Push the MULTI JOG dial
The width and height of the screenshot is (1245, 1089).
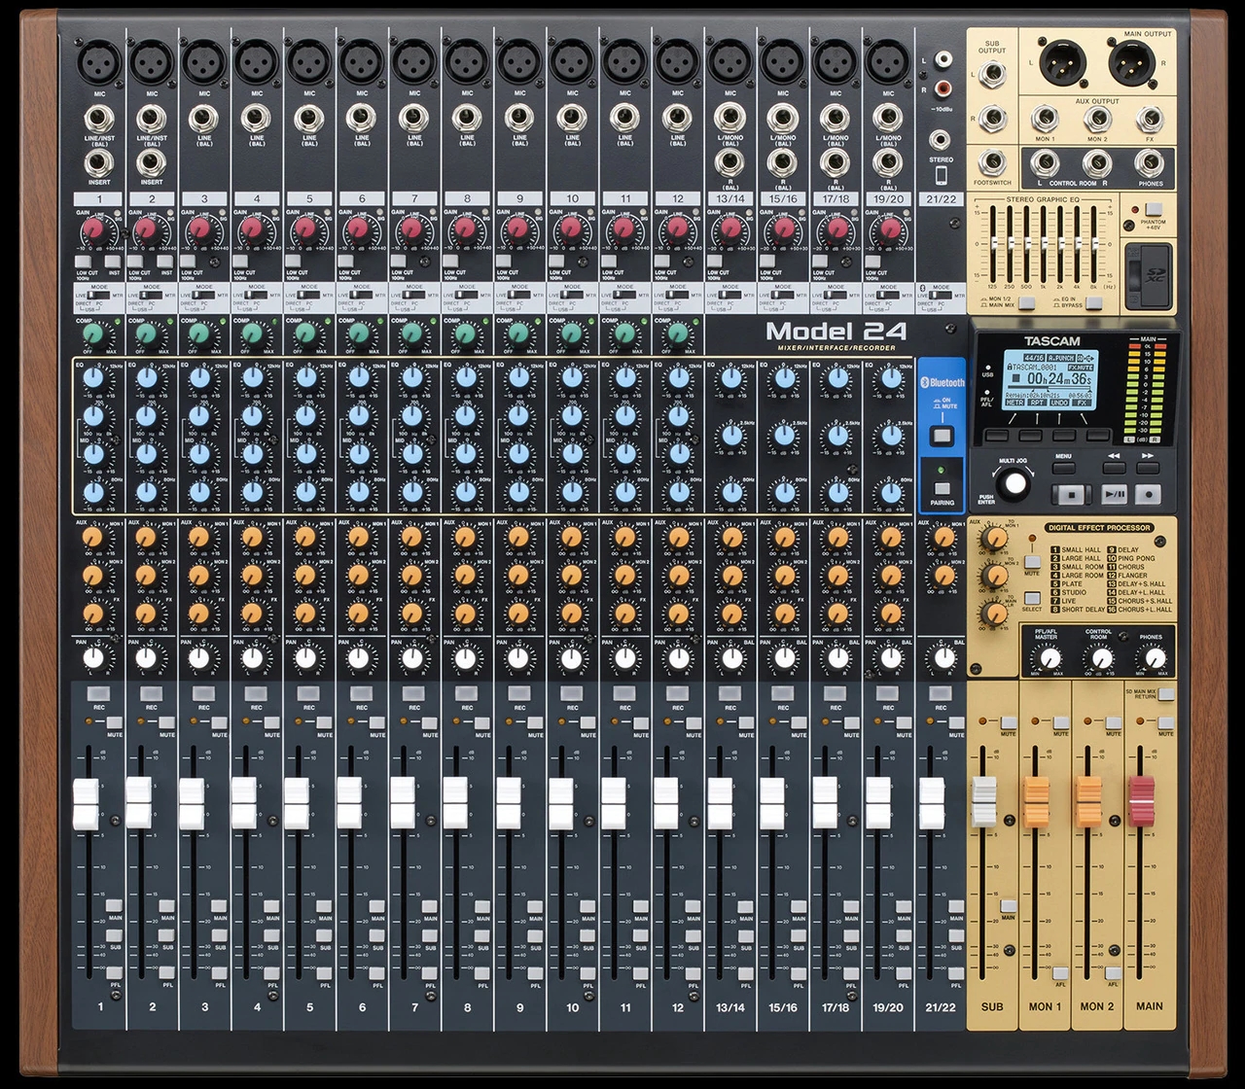[x=1014, y=483]
